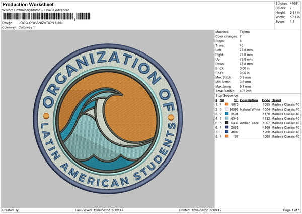Click the 'N#' column header

[222, 100]
